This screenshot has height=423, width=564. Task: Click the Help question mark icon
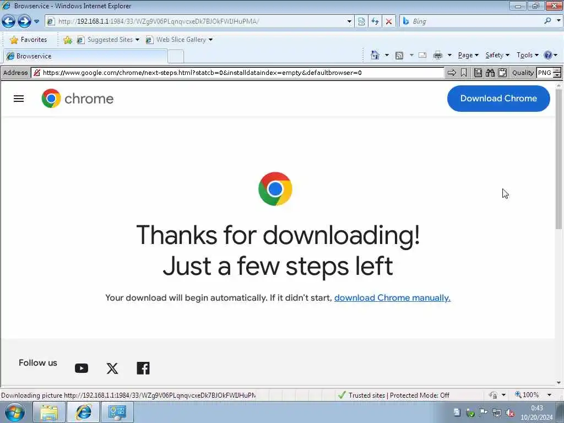(x=548, y=55)
